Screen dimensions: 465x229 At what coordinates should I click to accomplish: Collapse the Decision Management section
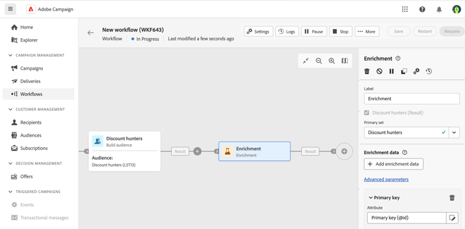[x=11, y=163]
